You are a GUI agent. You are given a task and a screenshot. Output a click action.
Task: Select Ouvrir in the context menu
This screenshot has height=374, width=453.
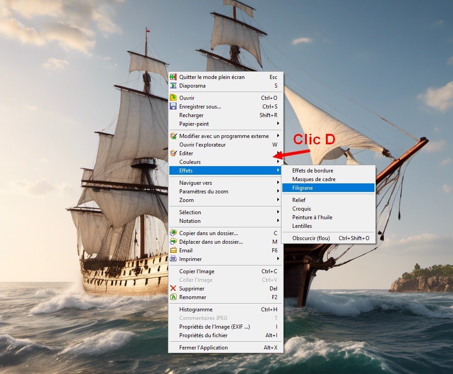click(225, 98)
